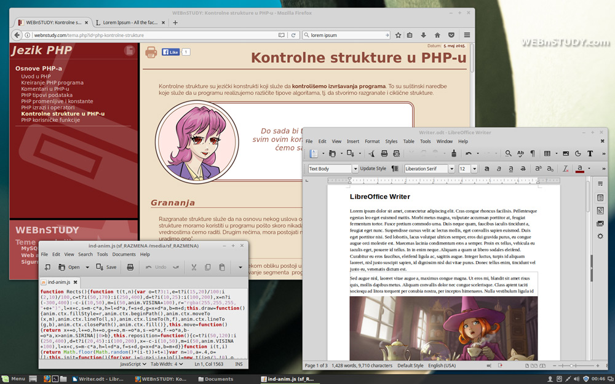615x384 pixels.
Task: Open the Documents menu in the text editor
Action: pos(124,254)
